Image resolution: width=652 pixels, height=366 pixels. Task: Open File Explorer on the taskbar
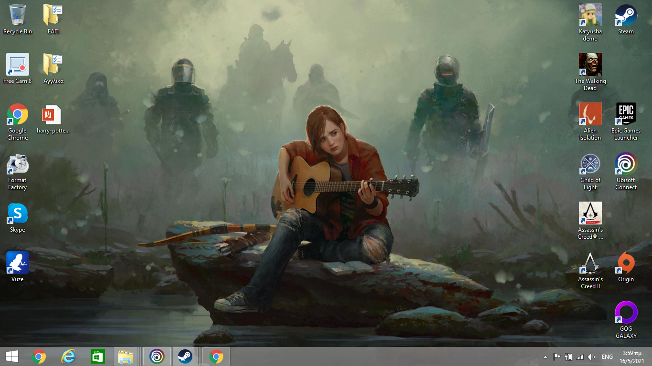[126, 356]
